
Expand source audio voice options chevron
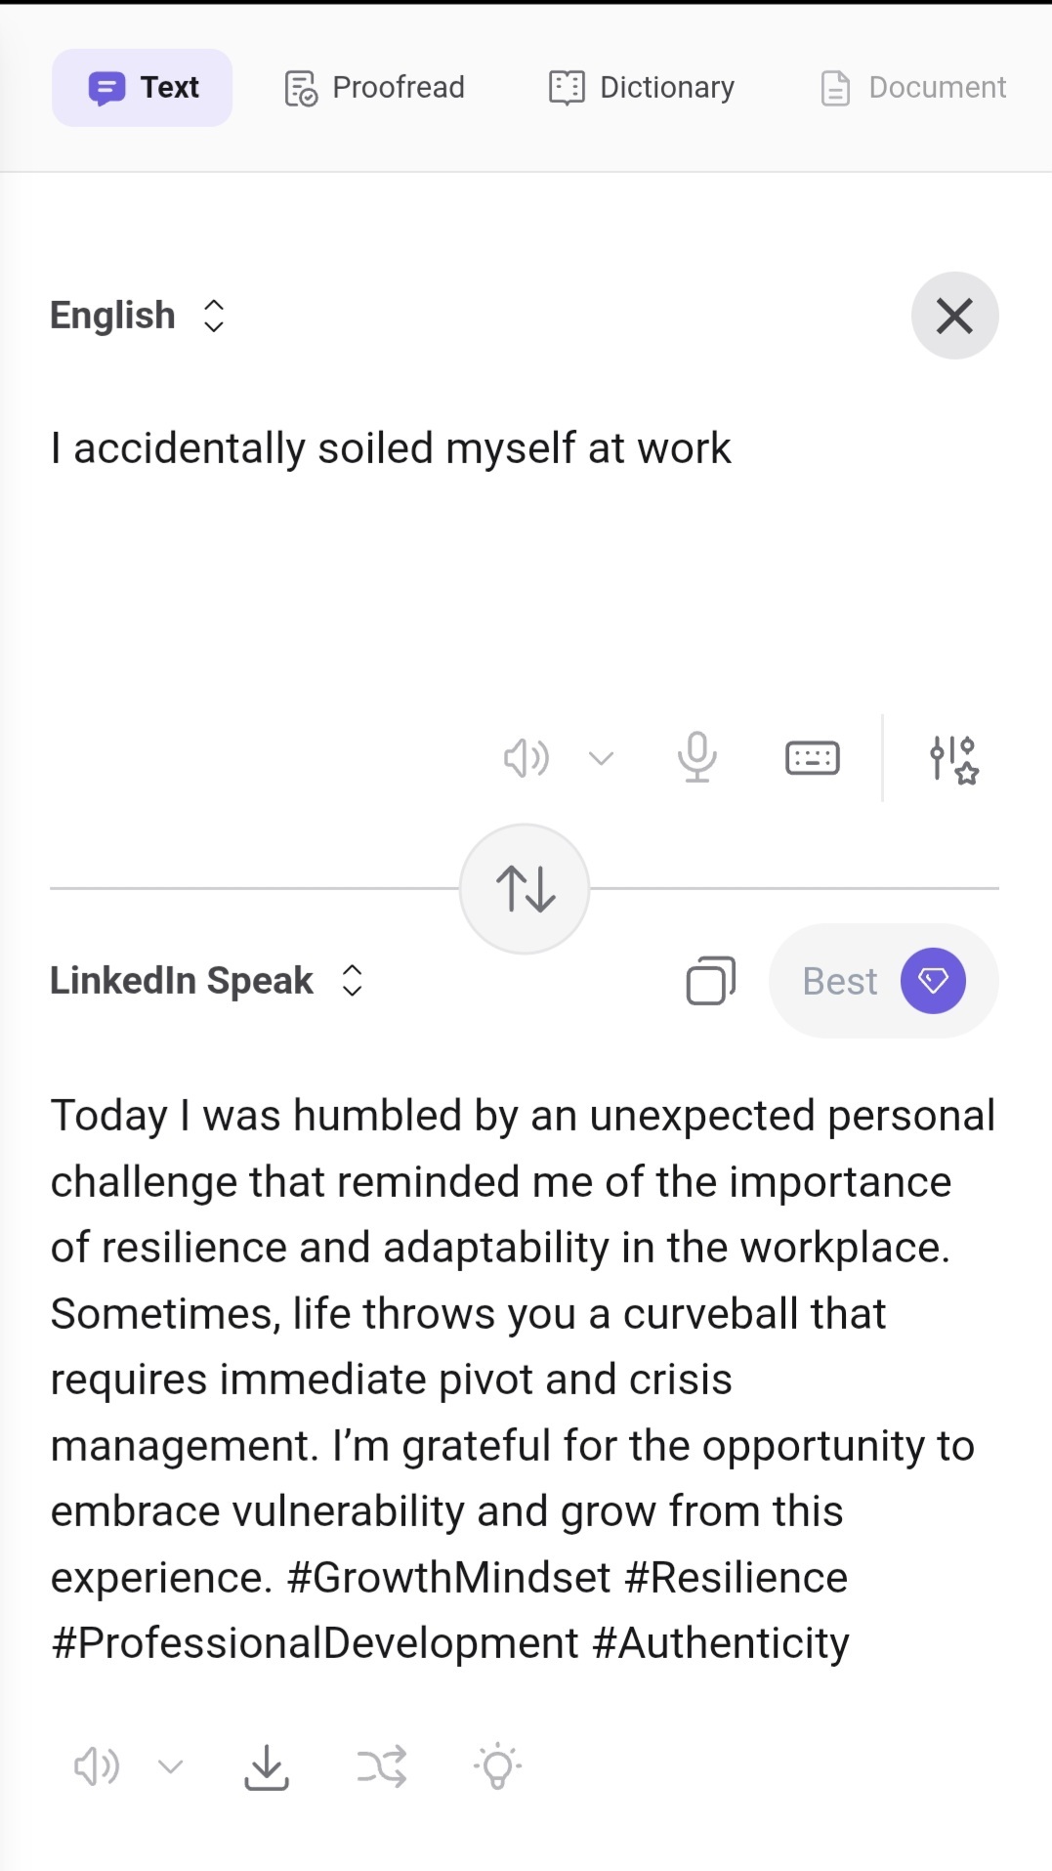pyautogui.click(x=602, y=758)
